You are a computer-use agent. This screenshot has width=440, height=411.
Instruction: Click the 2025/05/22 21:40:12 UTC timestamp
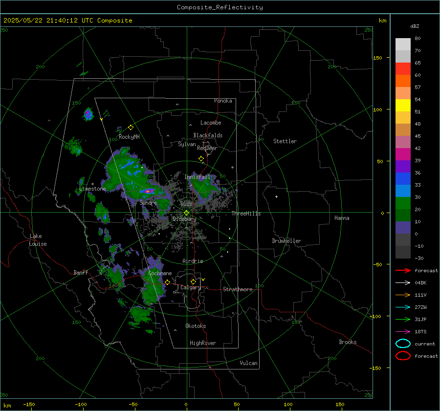(68, 21)
